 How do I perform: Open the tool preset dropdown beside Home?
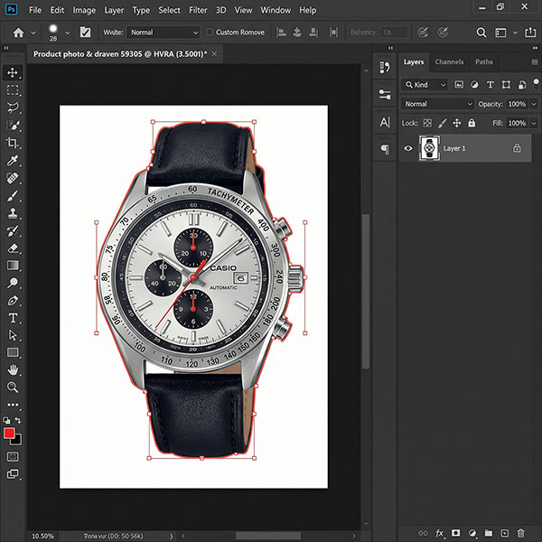tap(33, 33)
